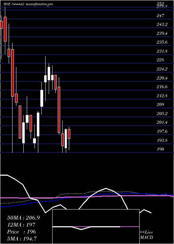Click the BSE 544442 ticker label

coord(14,4)
